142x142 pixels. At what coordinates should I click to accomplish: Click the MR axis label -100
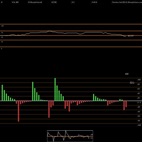click(x=139, y=125)
